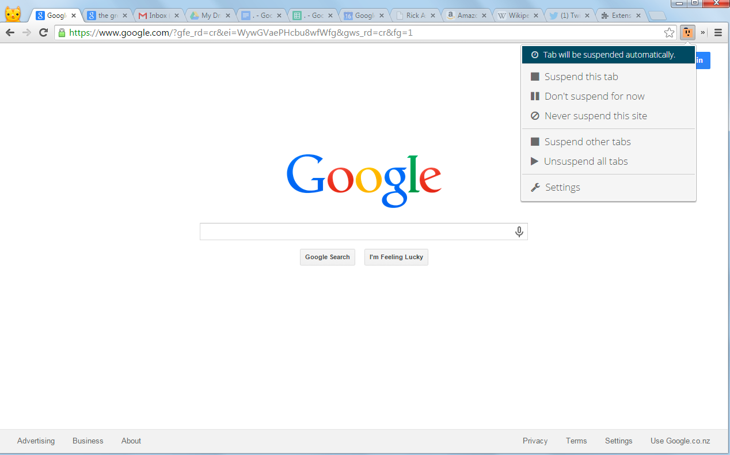Click the Google logo
This screenshot has height=455, width=730.
tap(364, 181)
